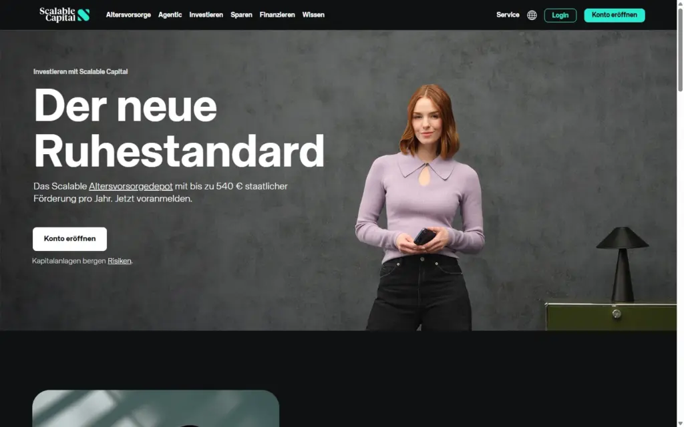Open the Agentic menu item

pyautogui.click(x=170, y=15)
